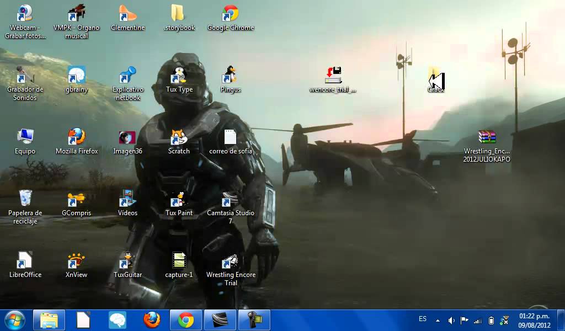Open gbrainy brain icon in taskbar

[x=118, y=320]
